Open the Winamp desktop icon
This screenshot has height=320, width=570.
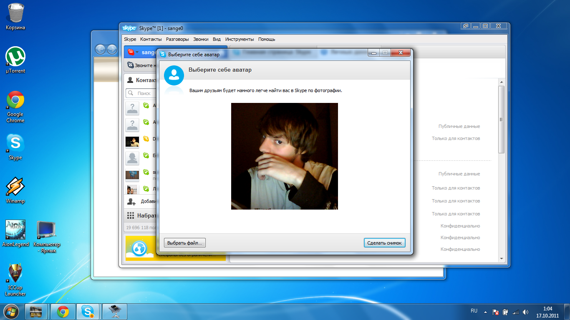coord(15,190)
